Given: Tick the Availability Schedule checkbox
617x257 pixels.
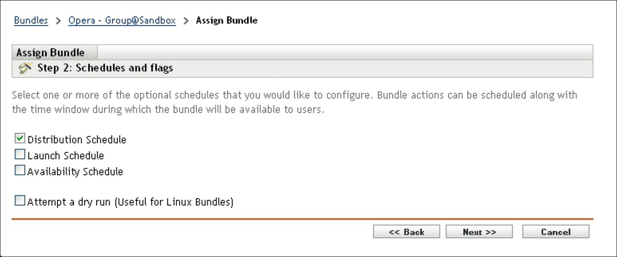Looking at the screenshot, I should point(20,171).
